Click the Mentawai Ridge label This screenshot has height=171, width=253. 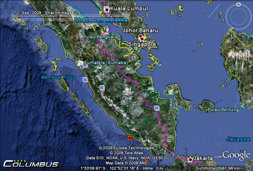(58, 77)
